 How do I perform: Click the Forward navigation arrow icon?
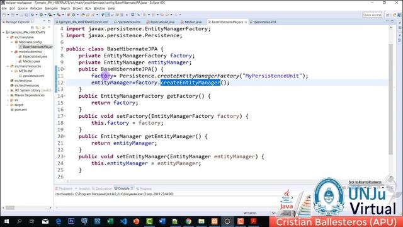coord(176,15)
